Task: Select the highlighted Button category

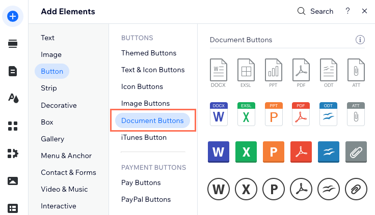Action: click(x=52, y=71)
